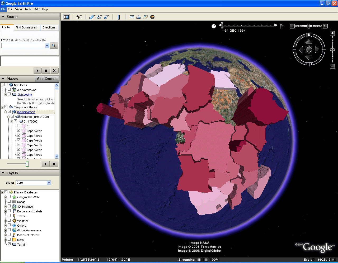Collapse the Search panel
This screenshot has height=263, width=338.
point(3,17)
